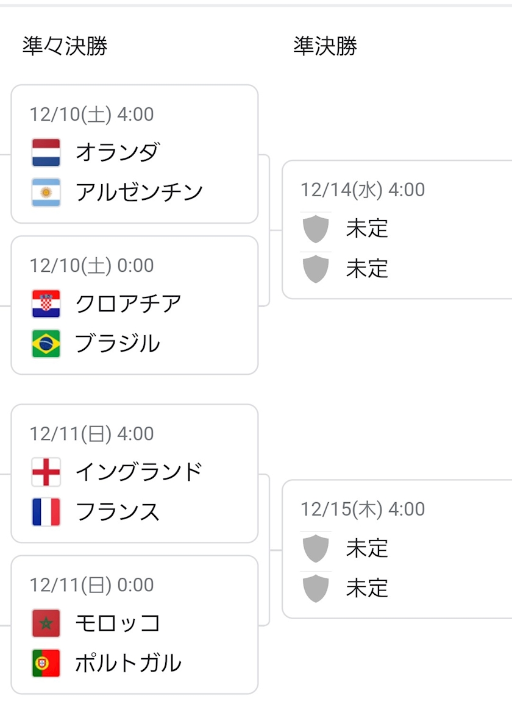Viewport: 512px width, 710px height.
Task: Click the Morocco flag icon
Action: point(46,623)
